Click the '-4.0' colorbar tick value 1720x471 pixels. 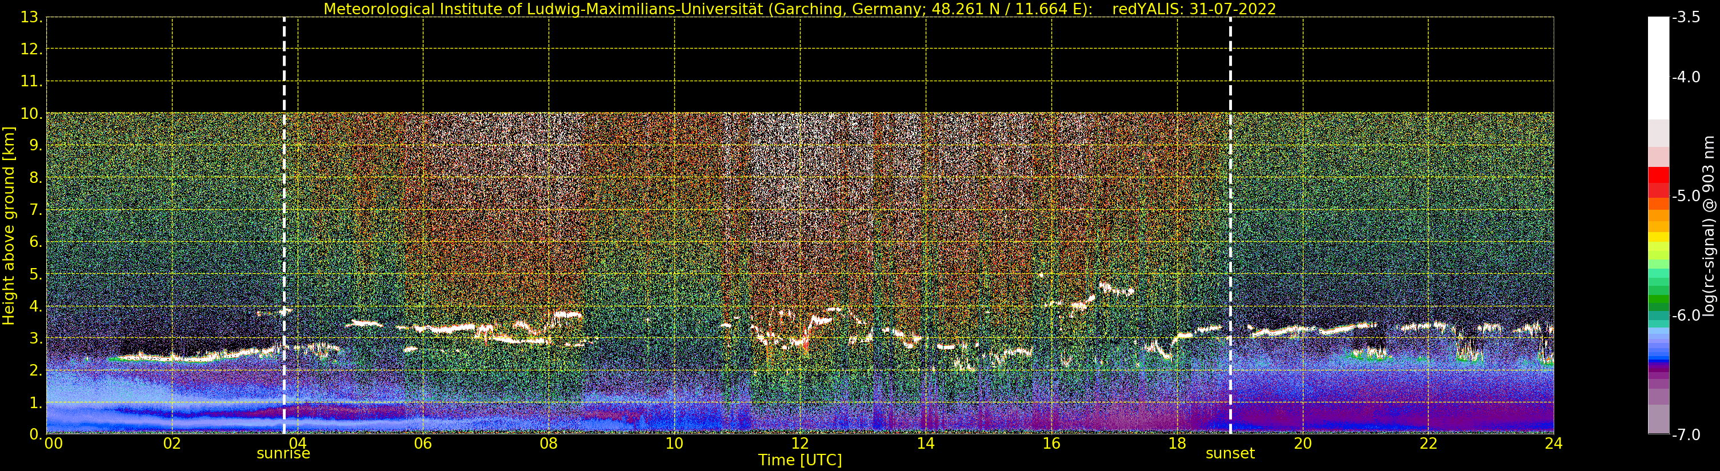coord(1687,78)
